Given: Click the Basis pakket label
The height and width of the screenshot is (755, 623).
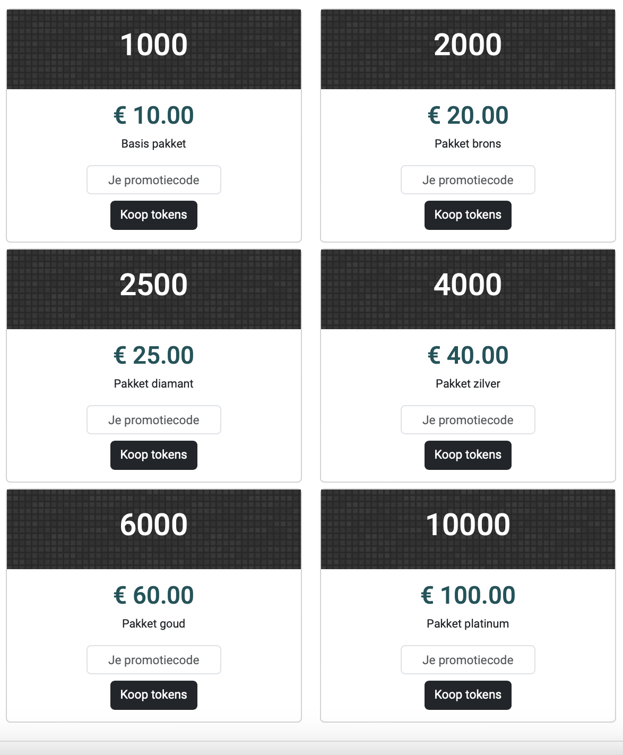Looking at the screenshot, I should pos(153,144).
